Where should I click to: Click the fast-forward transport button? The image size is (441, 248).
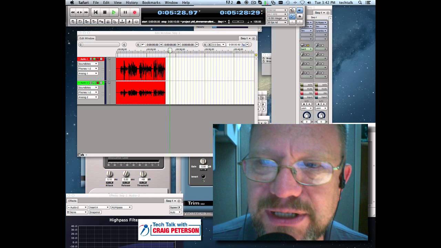[x=86, y=12]
